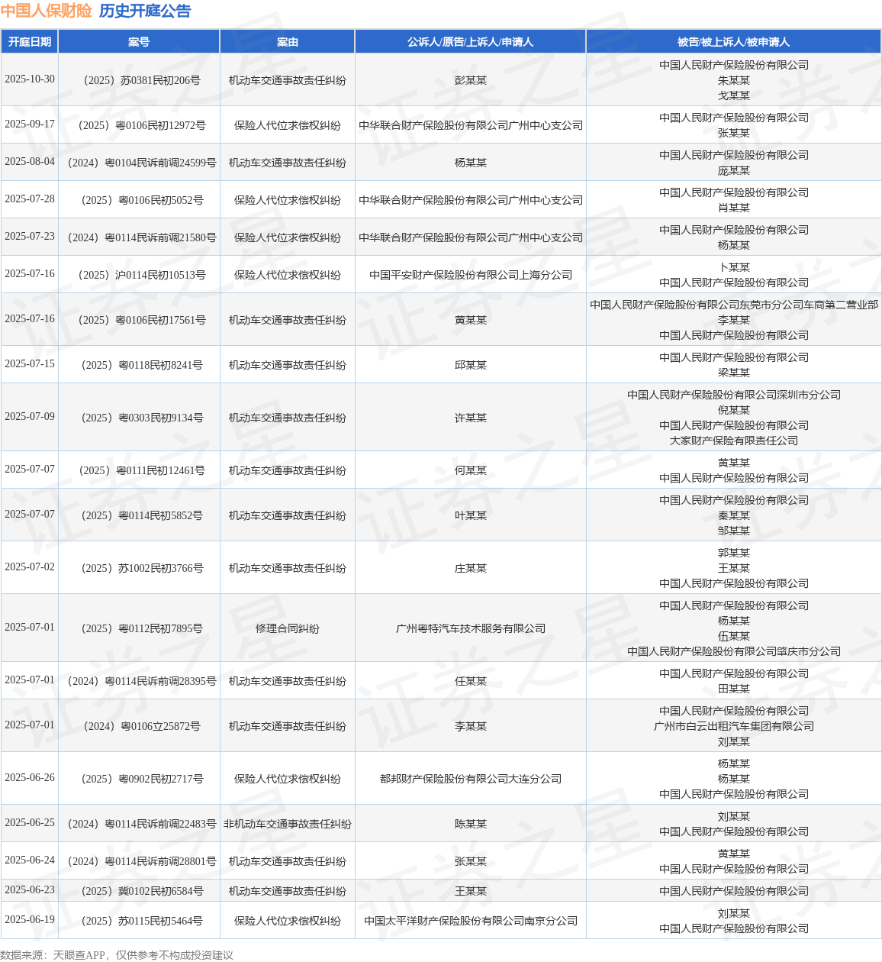Viewport: 882px width, 962px height.
Task: Click defendant 中国人民财产保险股份有限公司深圳市分公司
Action: 734,395
